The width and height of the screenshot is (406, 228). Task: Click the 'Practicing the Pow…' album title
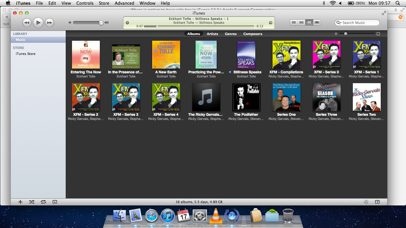coord(206,72)
